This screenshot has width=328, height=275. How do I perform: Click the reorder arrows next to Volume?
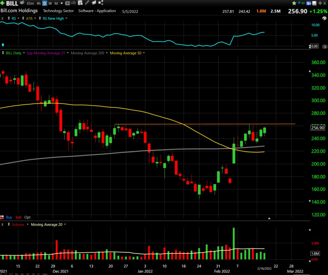9,224
